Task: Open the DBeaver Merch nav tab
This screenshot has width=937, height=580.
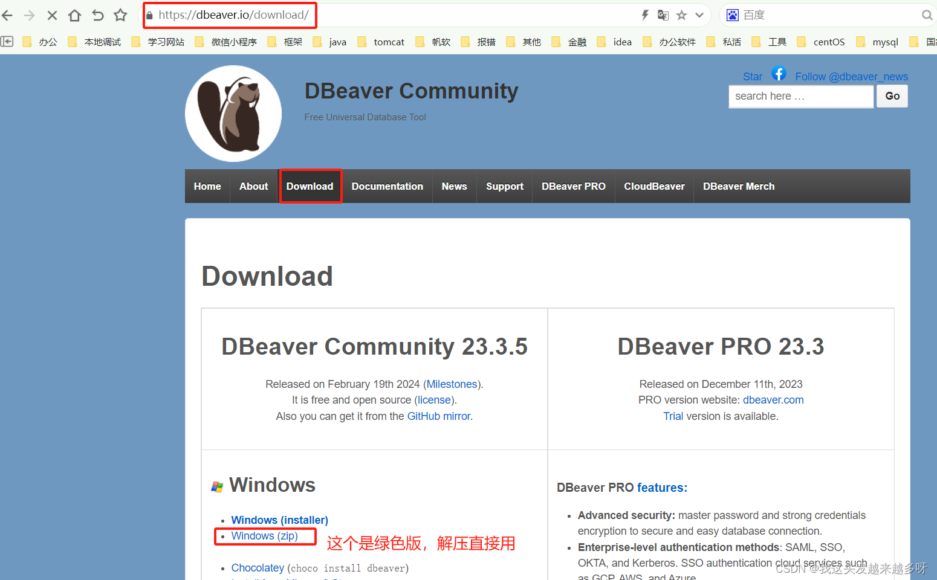Action: 739,186
